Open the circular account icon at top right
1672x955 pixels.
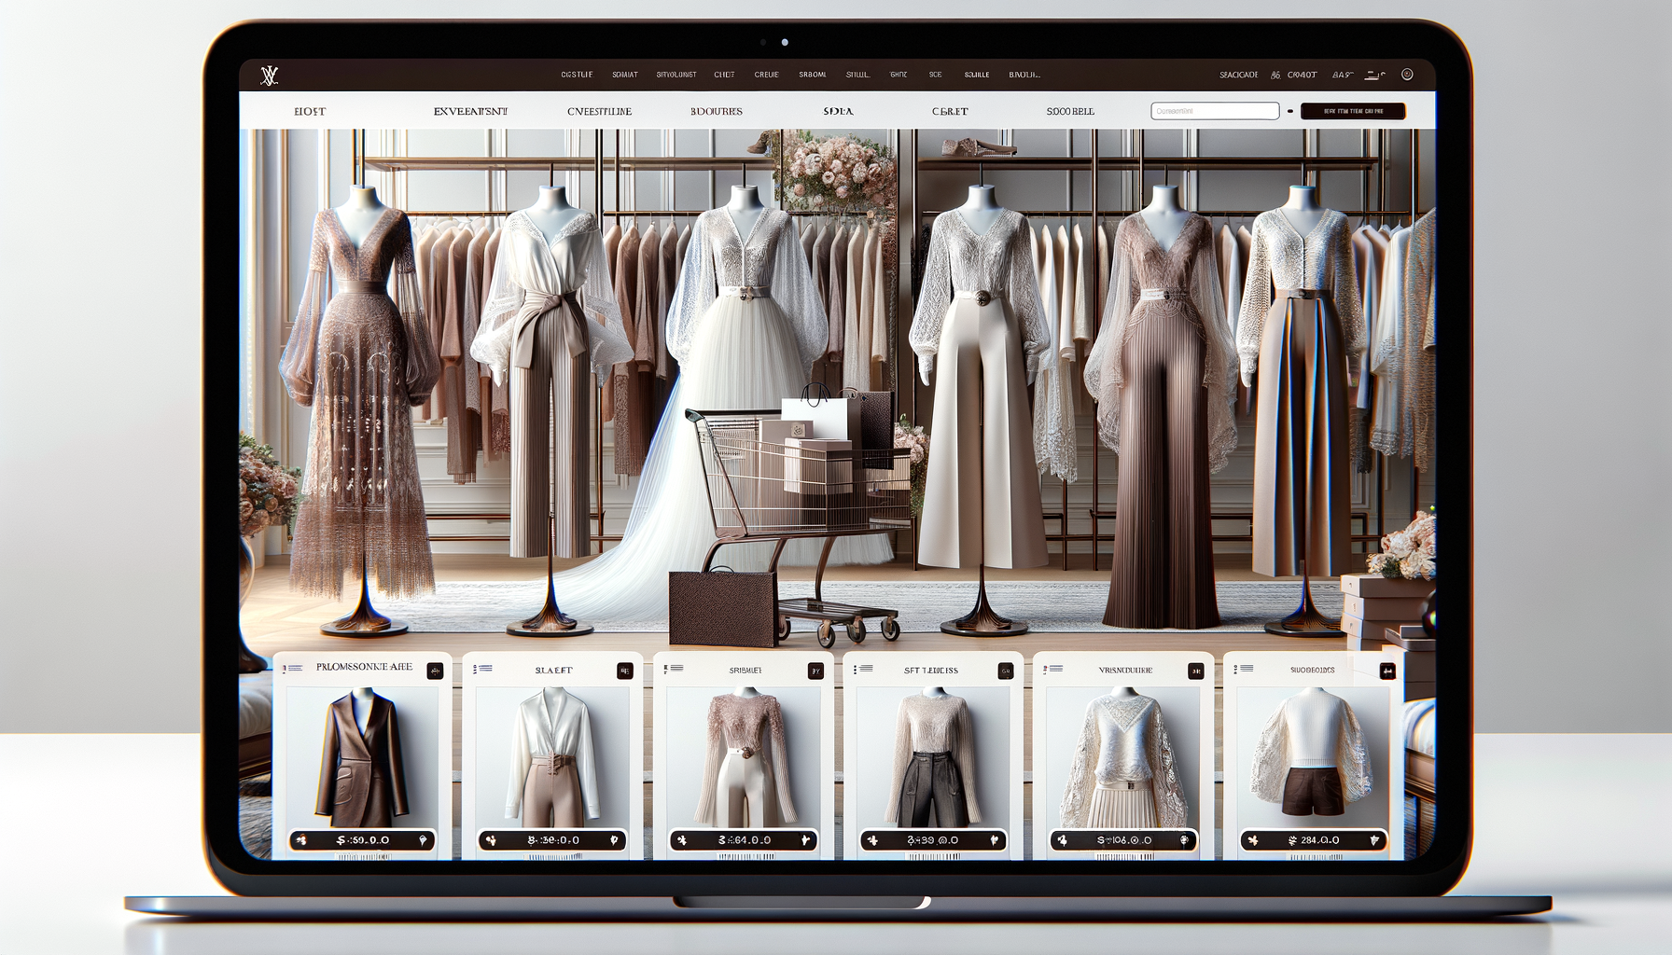(x=1407, y=75)
